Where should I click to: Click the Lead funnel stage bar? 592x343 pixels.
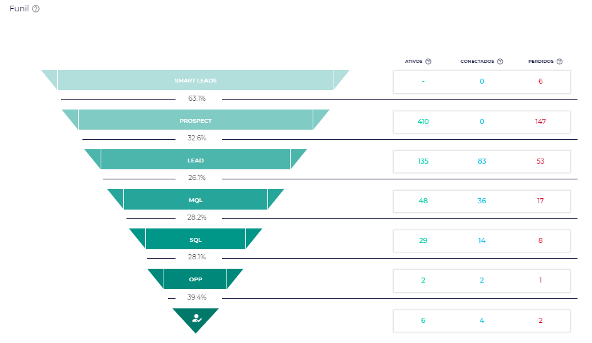[x=195, y=160]
